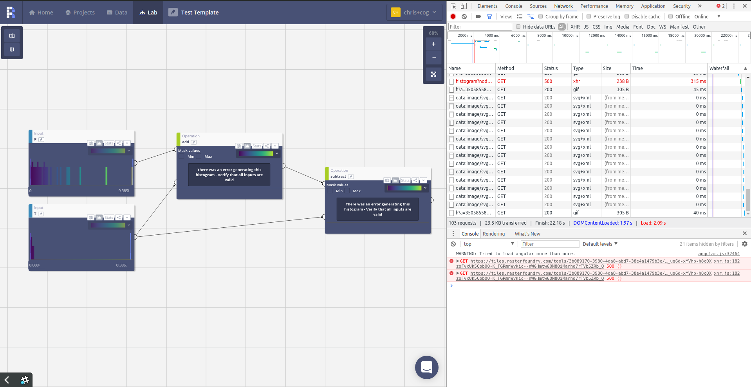Clear the network log using the block icon
Image resolution: width=751 pixels, height=387 pixels.
click(464, 16)
